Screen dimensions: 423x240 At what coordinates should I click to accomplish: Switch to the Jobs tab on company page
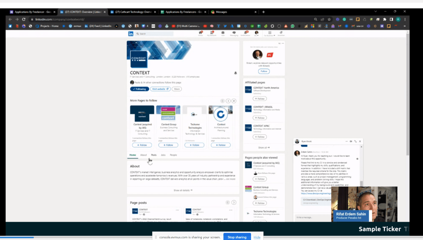click(x=163, y=155)
